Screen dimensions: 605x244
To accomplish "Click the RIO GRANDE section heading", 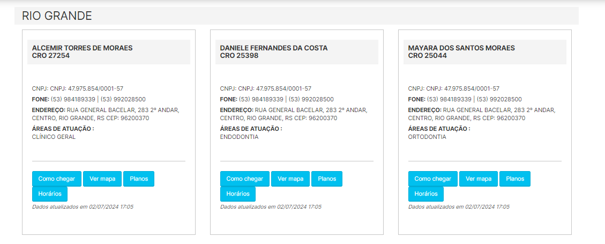I will tap(57, 16).
